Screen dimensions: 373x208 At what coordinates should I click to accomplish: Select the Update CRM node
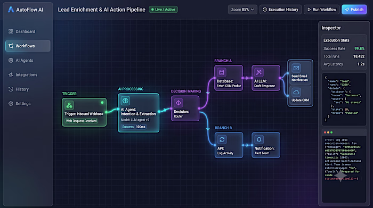300,95
